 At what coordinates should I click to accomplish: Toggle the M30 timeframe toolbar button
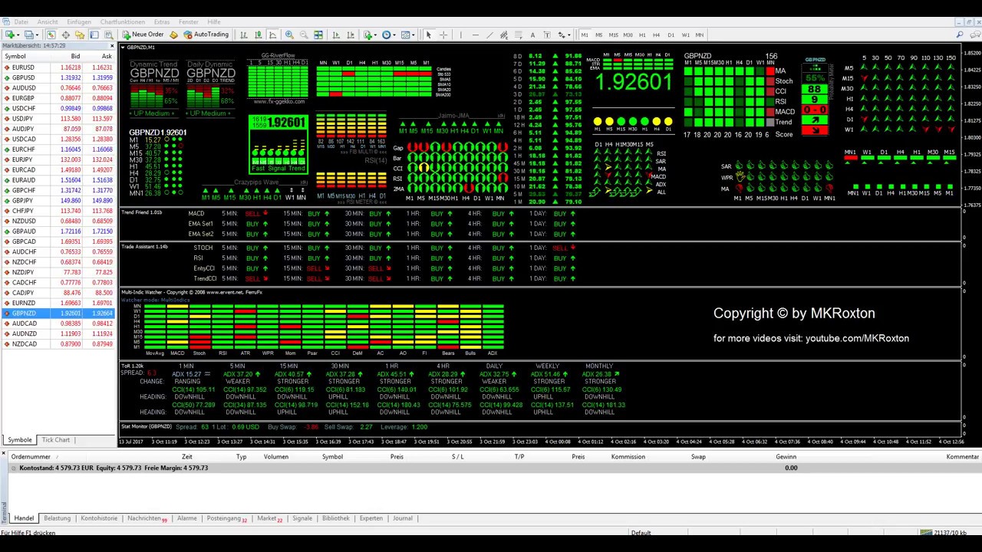tap(628, 34)
